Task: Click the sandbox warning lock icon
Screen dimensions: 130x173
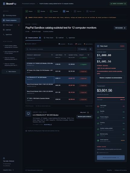Action: (26, 18)
